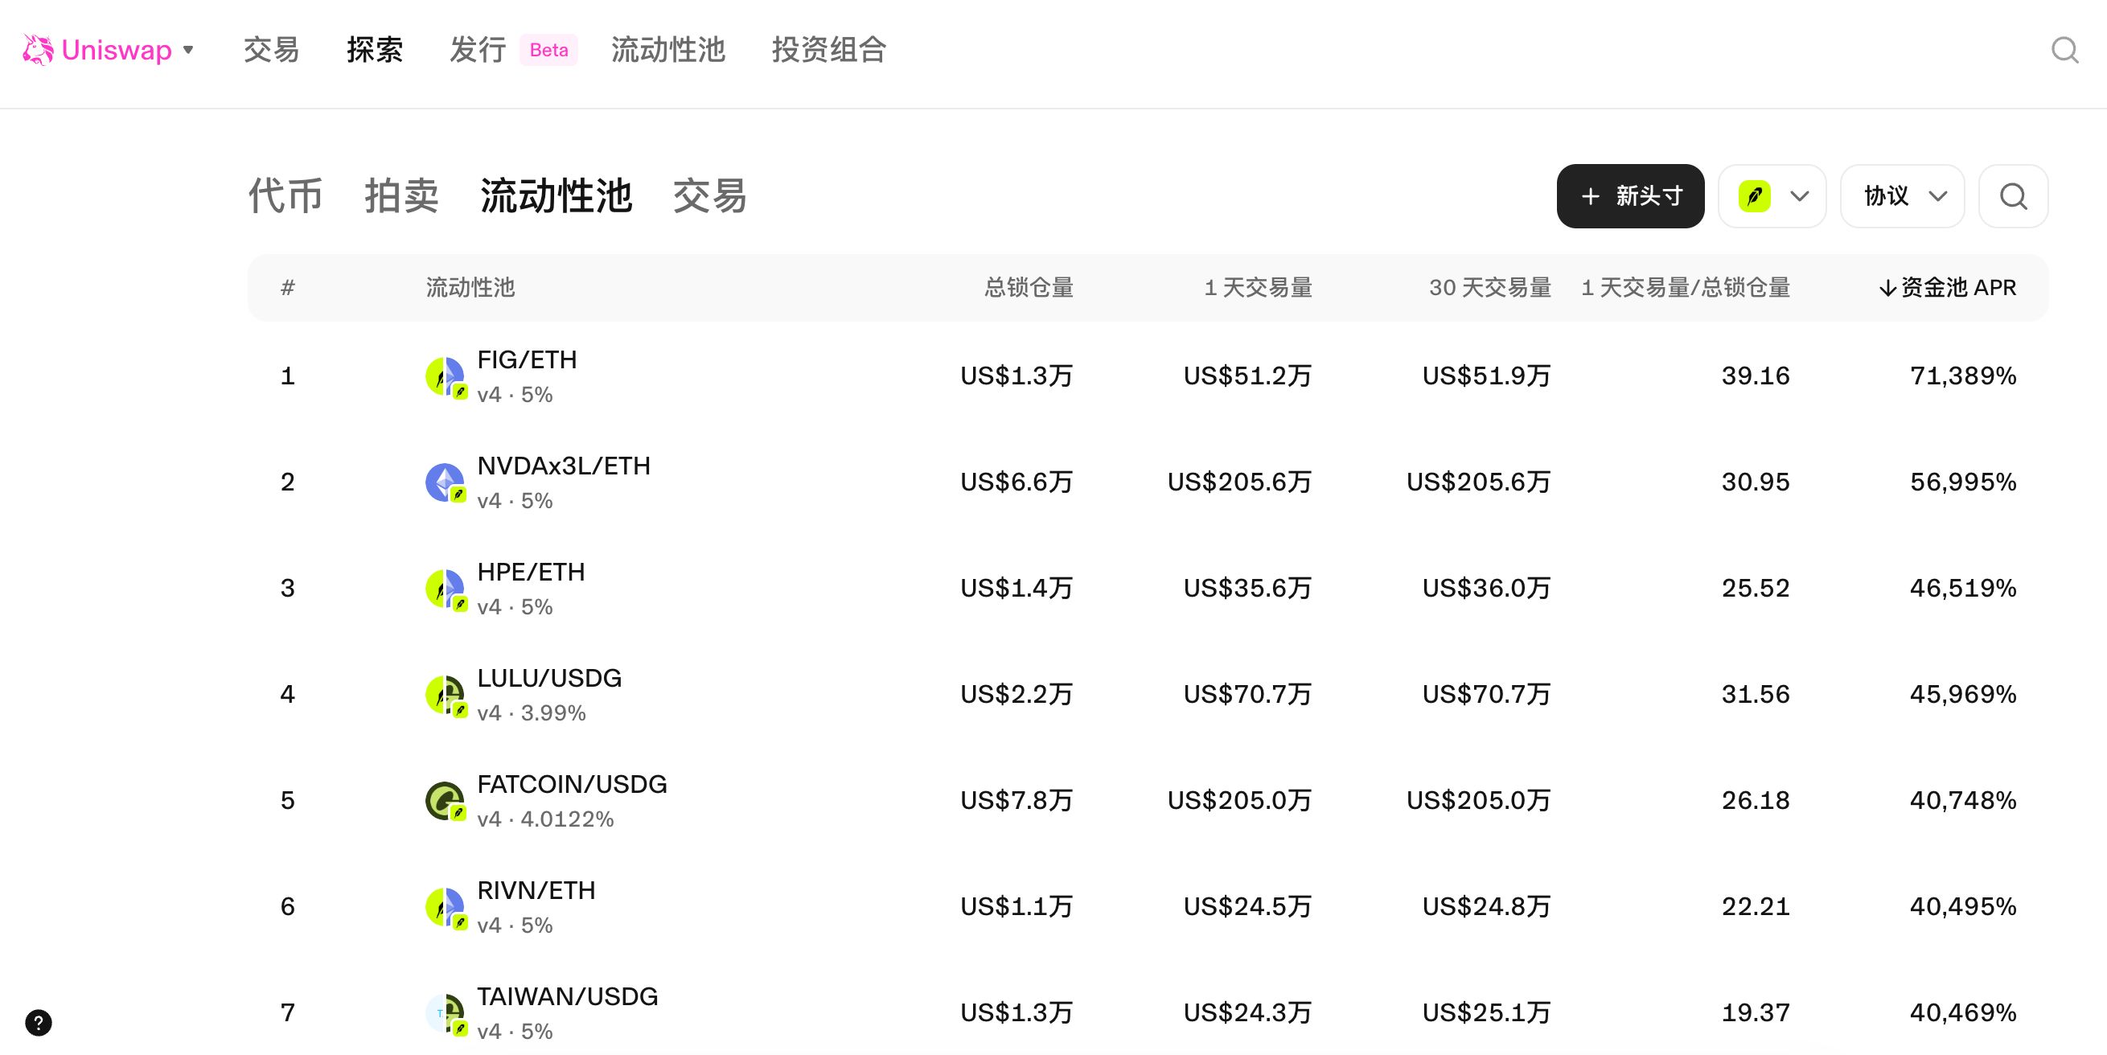Viewport: 2107px width, 1055px height.
Task: Open the HPE/ETH pool name
Action: click(x=531, y=573)
